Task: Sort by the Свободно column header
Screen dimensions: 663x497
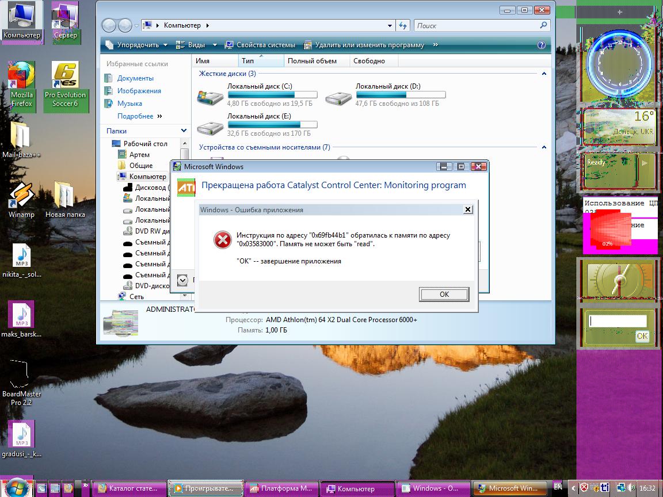Action: tap(374, 61)
